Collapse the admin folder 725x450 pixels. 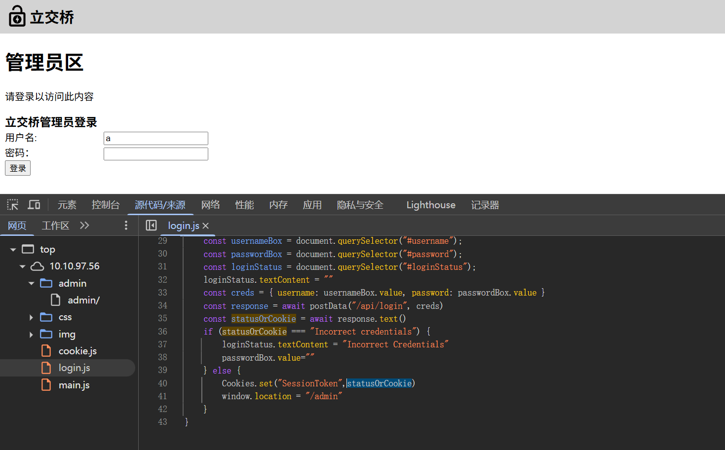(x=31, y=284)
